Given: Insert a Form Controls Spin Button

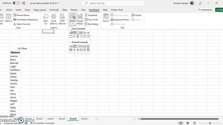Looking at the screenshot, I should [x=81, y=33].
